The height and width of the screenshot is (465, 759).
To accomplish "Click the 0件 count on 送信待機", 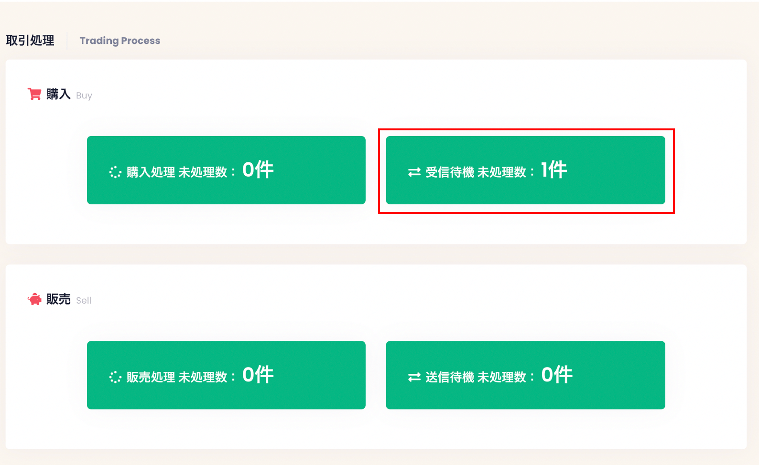I will [557, 375].
